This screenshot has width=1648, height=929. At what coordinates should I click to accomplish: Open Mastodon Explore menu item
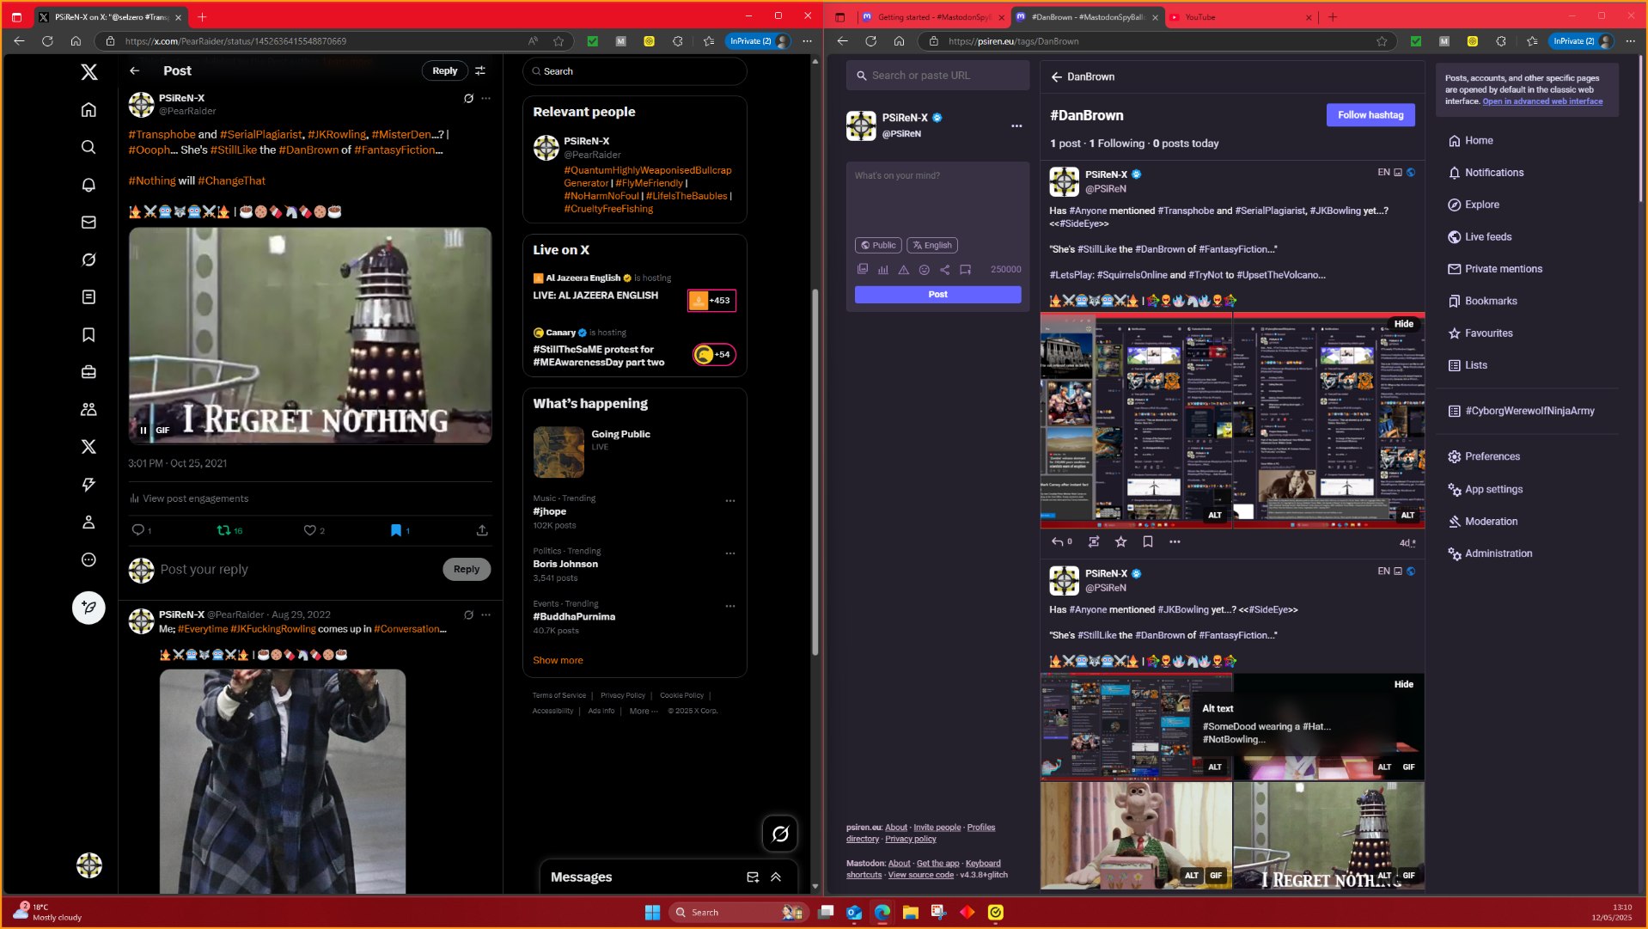coord(1473,205)
